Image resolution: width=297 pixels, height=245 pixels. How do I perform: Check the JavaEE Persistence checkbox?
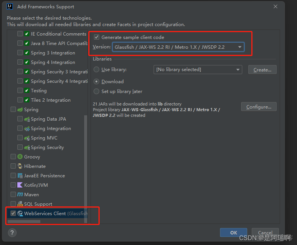click(13, 175)
